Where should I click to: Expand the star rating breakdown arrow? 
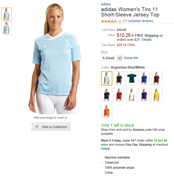coord(120,21)
